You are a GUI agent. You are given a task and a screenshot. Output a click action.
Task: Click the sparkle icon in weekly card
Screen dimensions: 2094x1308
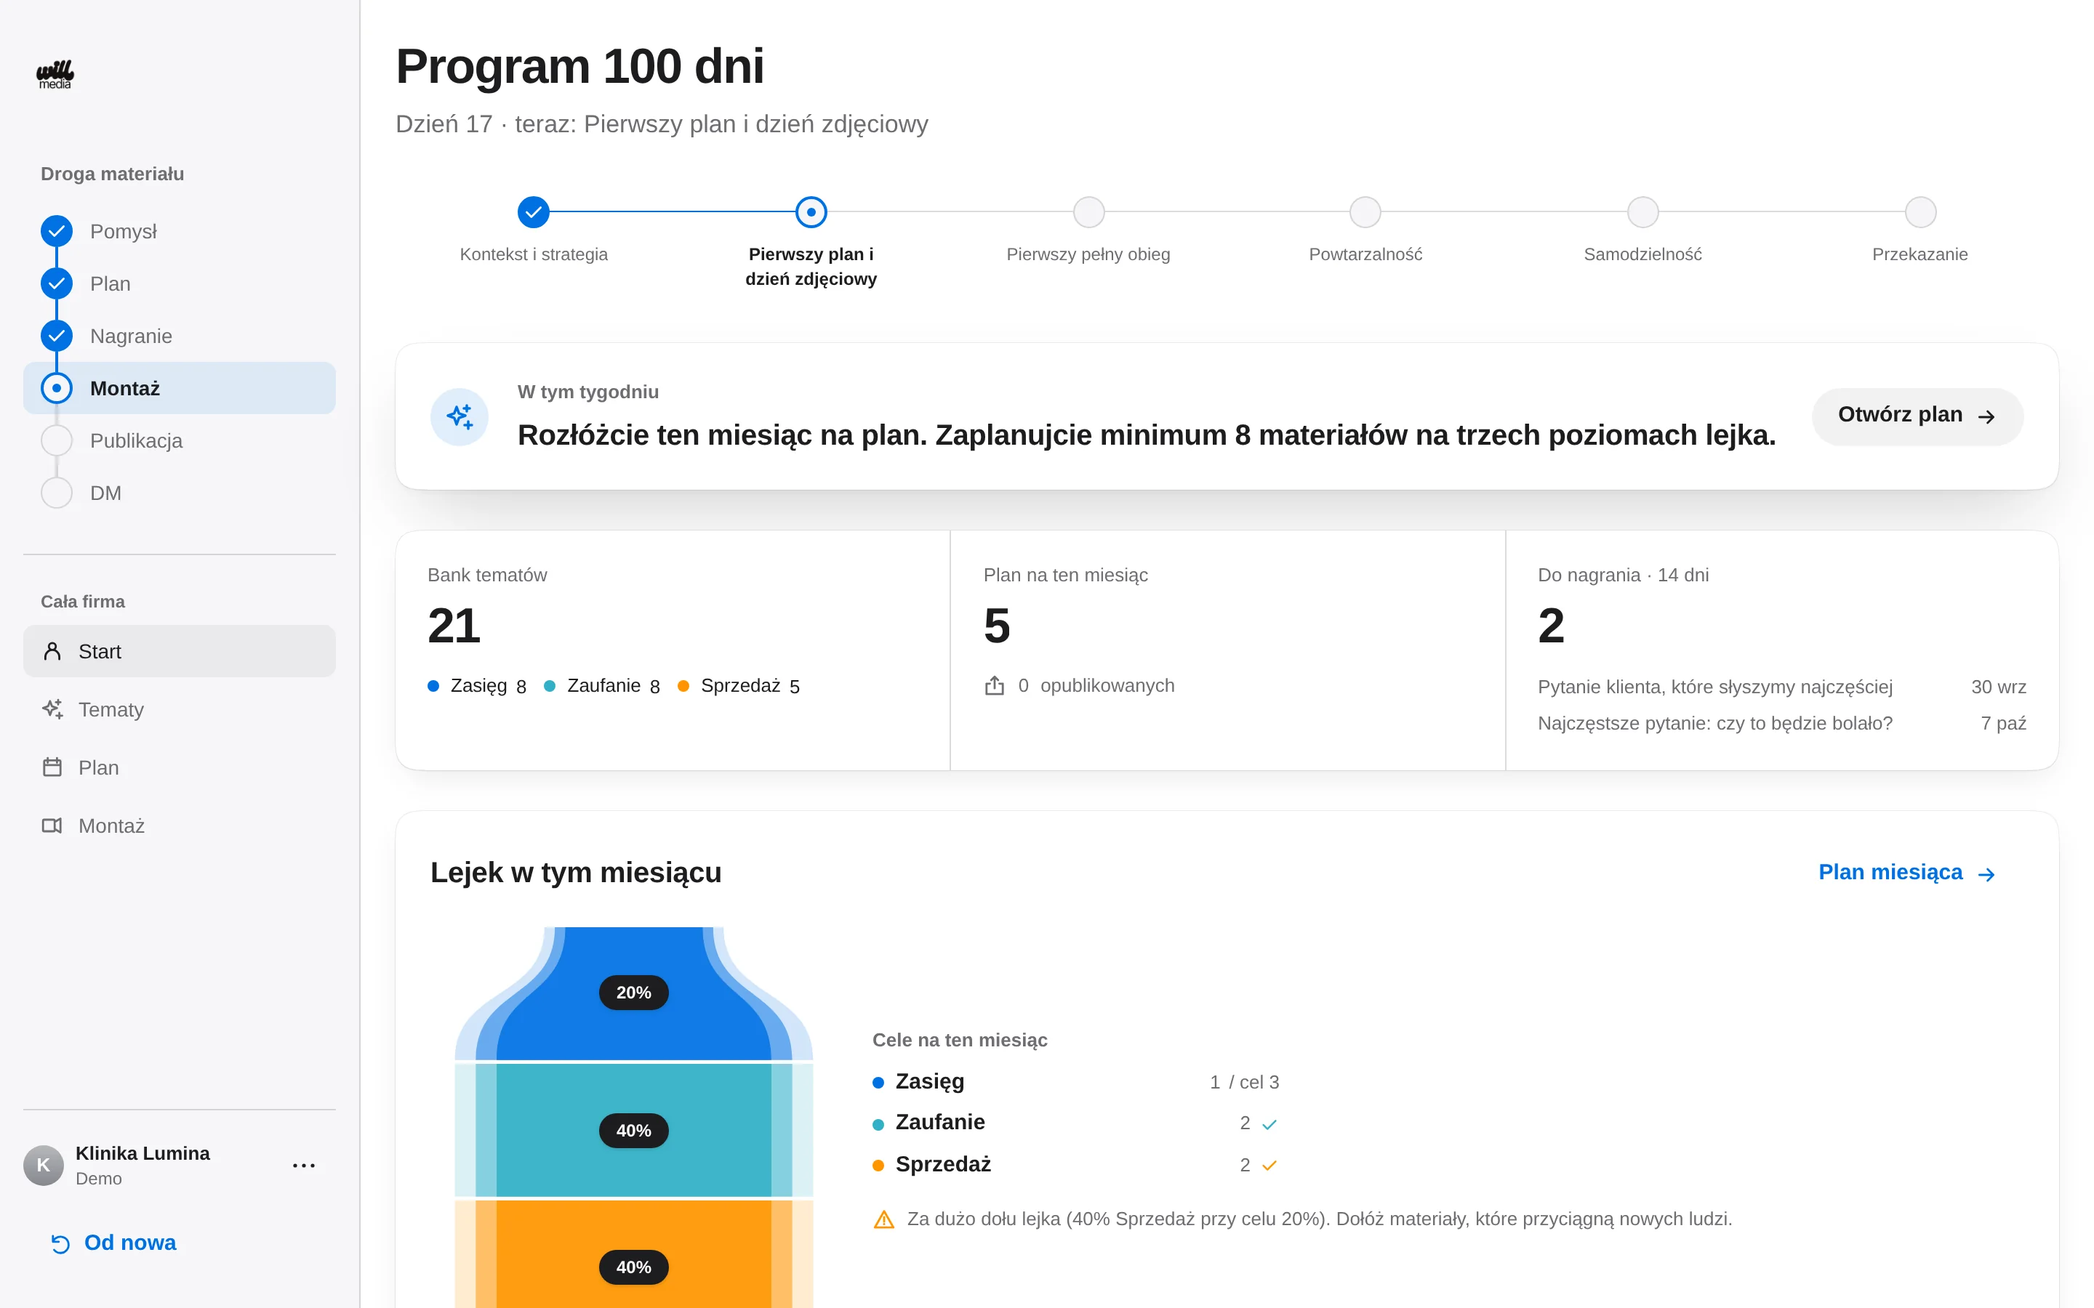pos(460,417)
